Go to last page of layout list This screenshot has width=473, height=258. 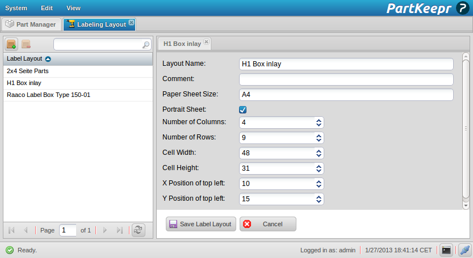pos(119,230)
